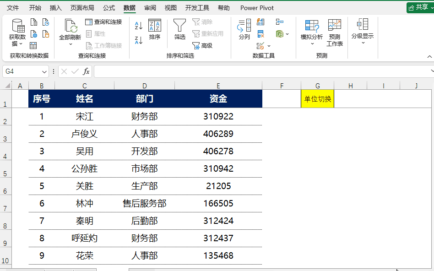
Task: Select the yellow 单位切换 cell
Action: click(x=317, y=99)
